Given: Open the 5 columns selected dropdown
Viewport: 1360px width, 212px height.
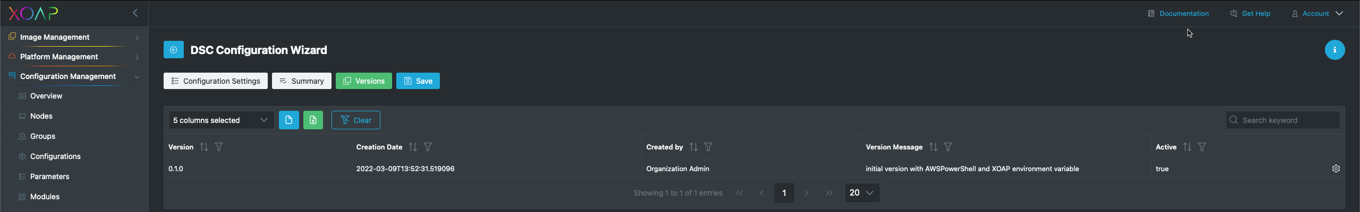Looking at the screenshot, I should 221,120.
